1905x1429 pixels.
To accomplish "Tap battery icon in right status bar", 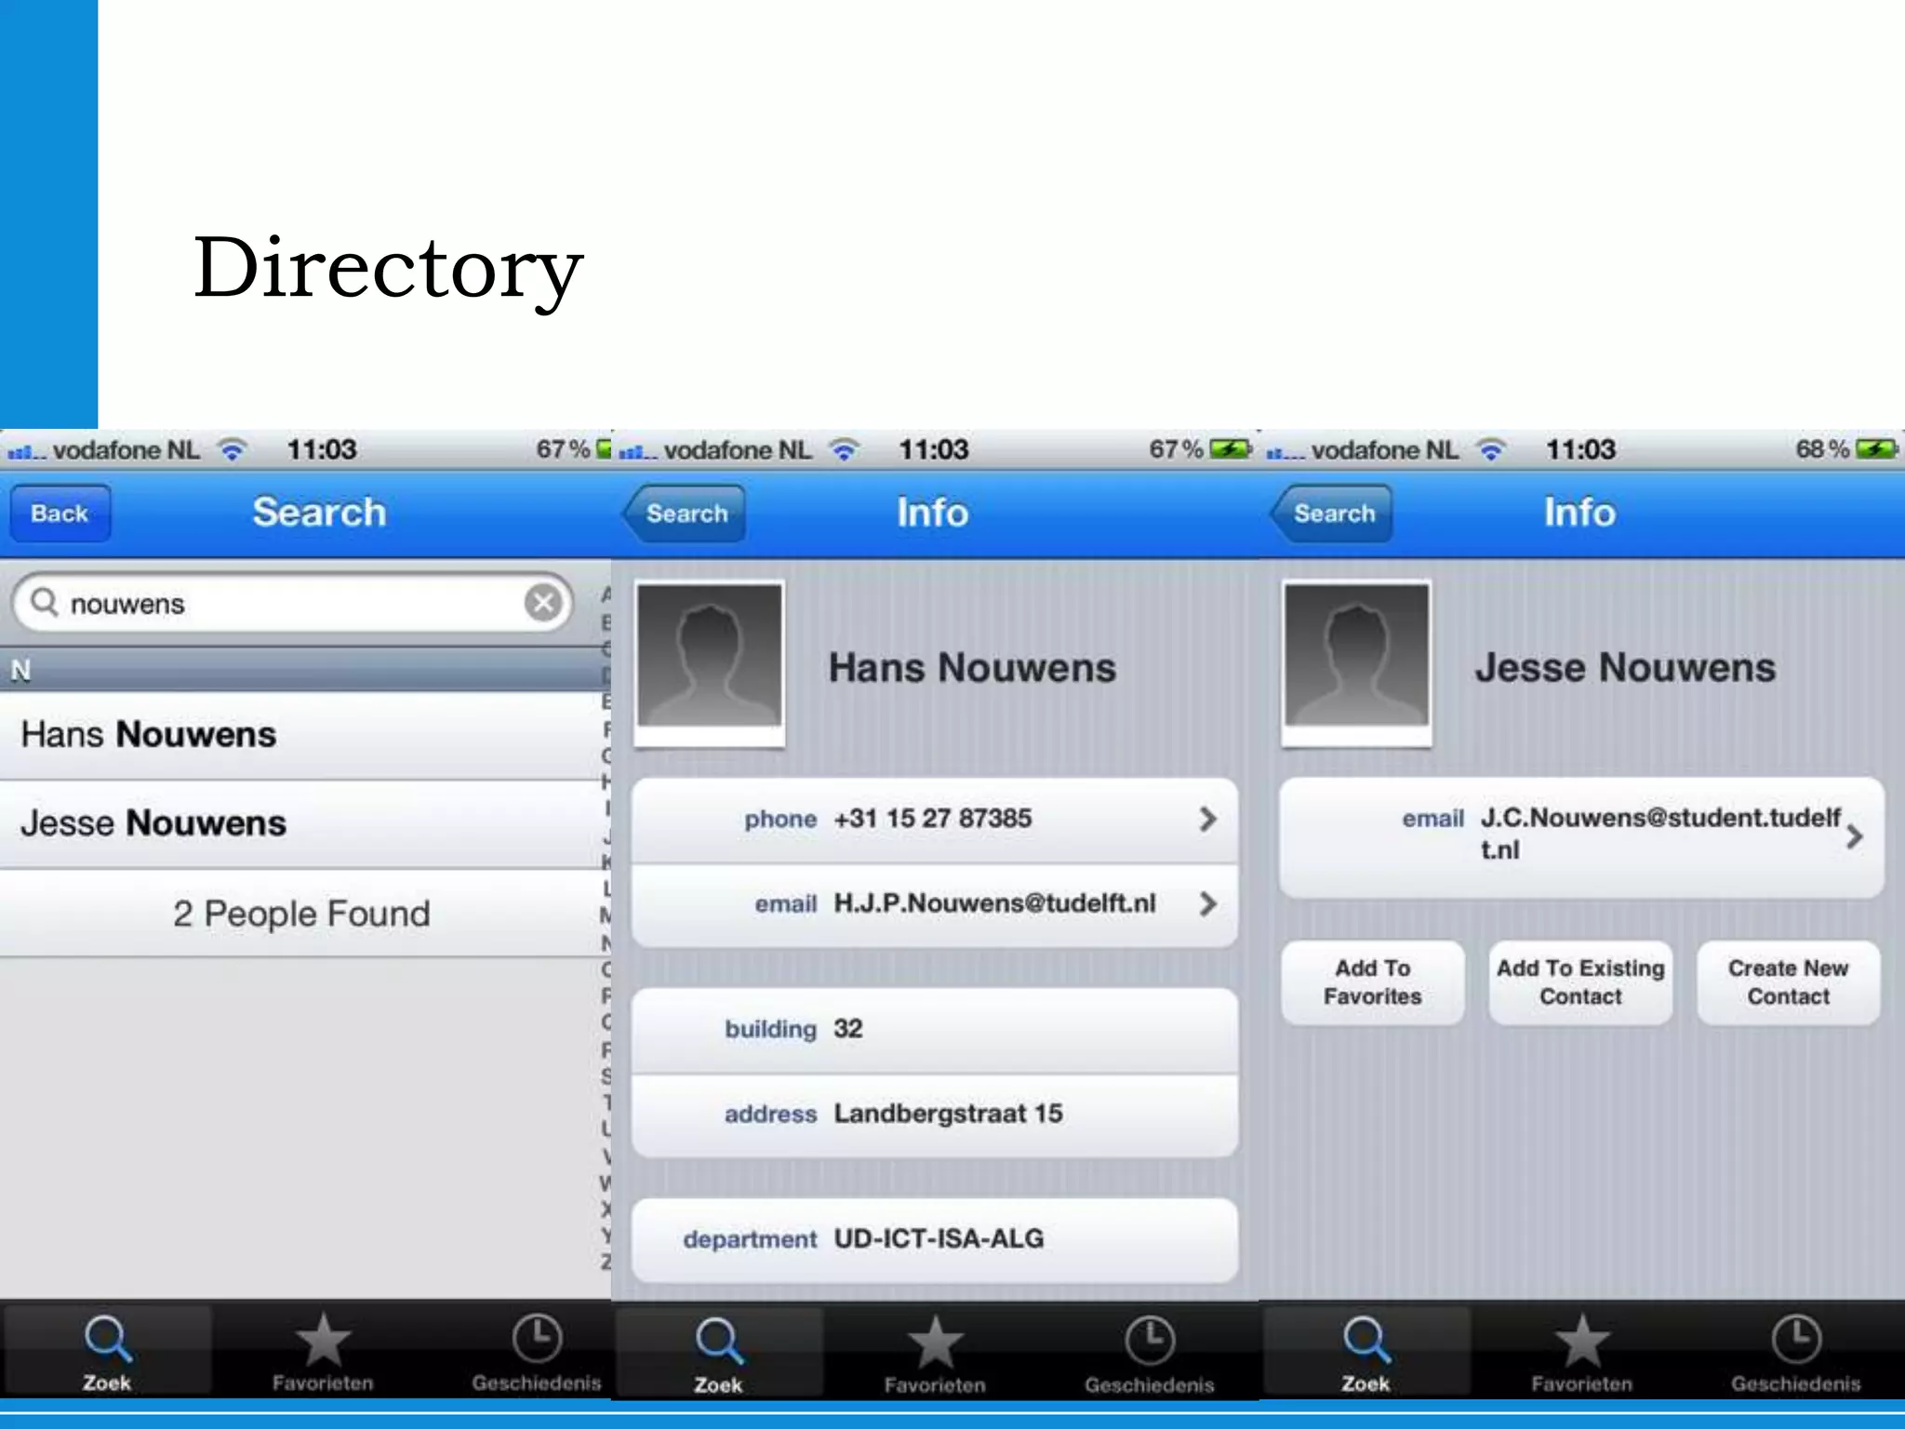I will 1876,449.
